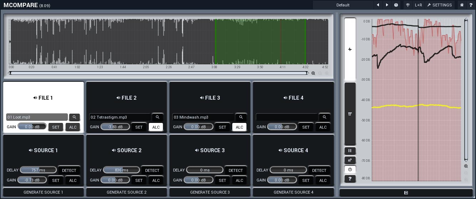Click the channel mode icon beside L+R

pos(408,5)
